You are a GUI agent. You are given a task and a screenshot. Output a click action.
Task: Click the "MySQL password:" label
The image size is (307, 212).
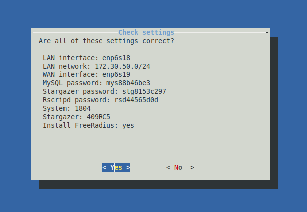click(73, 83)
